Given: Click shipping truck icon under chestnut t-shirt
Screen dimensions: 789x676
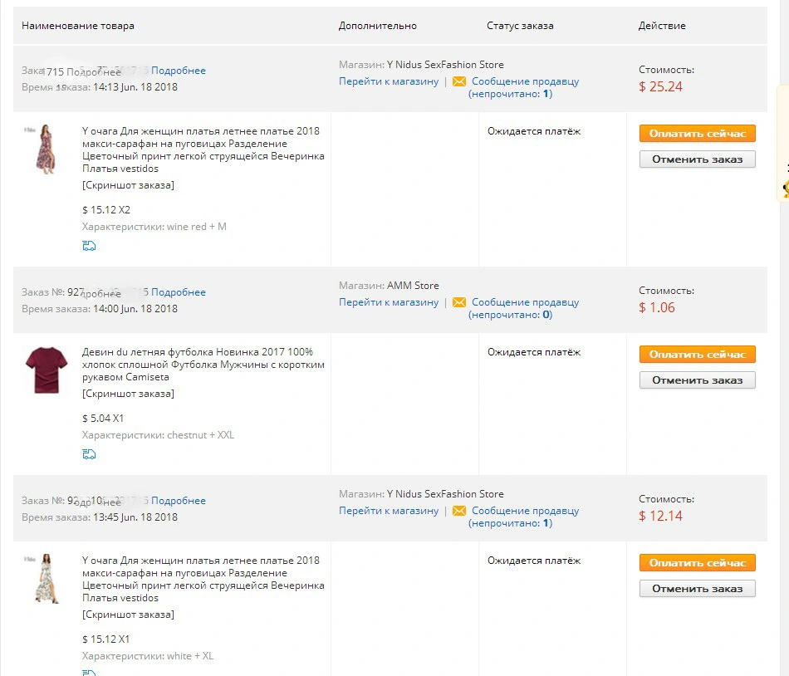Looking at the screenshot, I should point(89,454).
